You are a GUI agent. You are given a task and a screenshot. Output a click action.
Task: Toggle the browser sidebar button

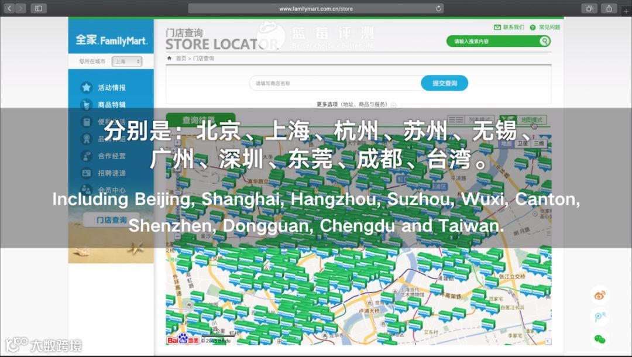(x=39, y=8)
